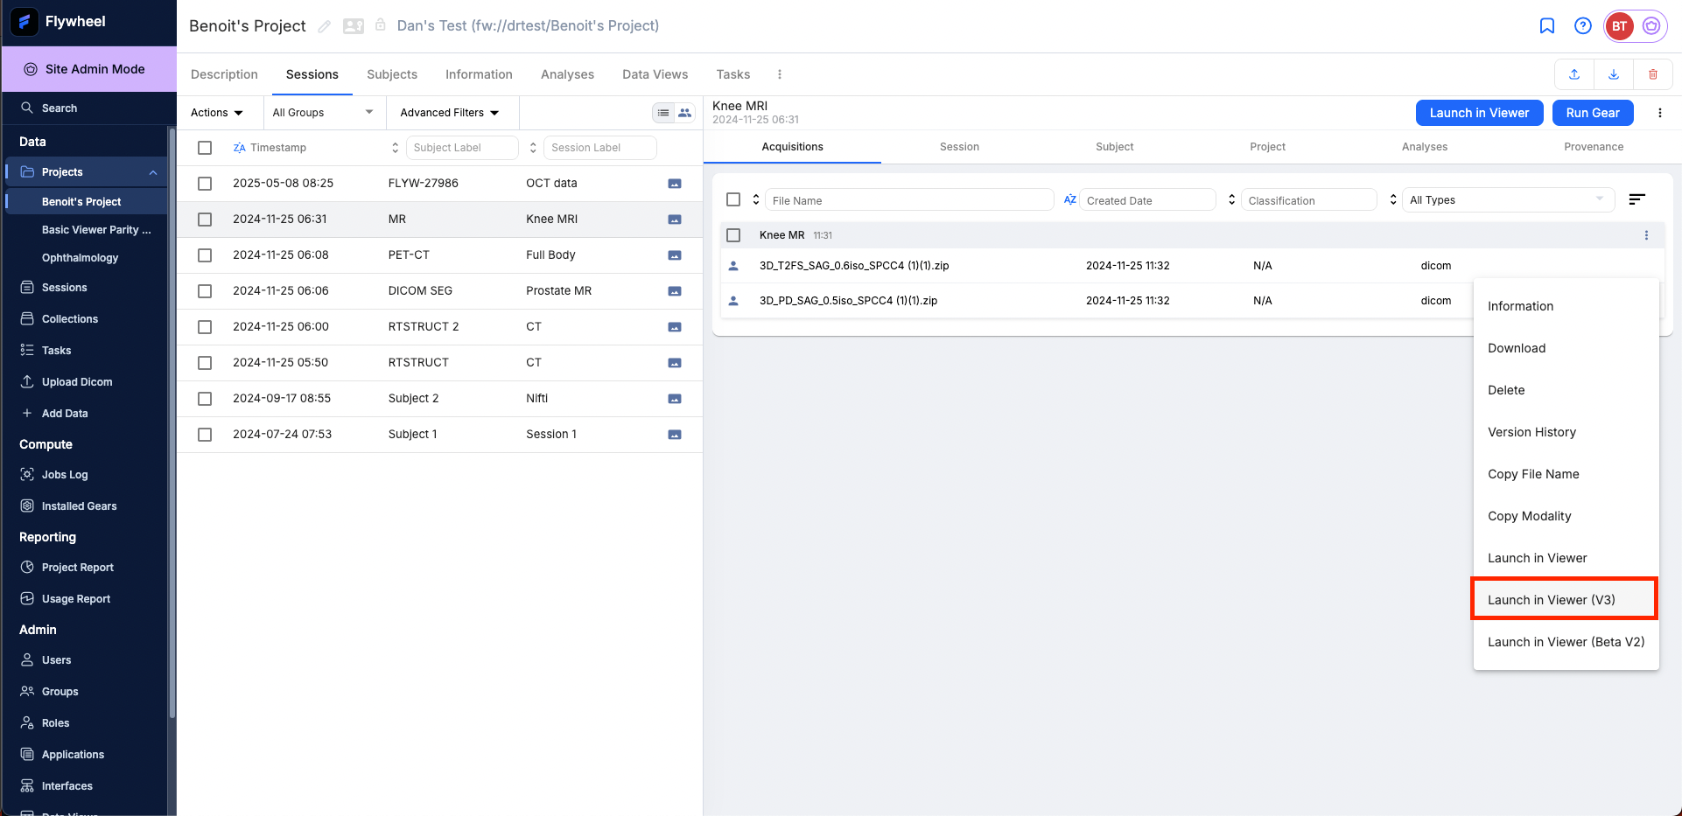Screen dimensions: 1682x816
Task: Click the Timestamp Z-A sort icon
Action: click(x=239, y=148)
